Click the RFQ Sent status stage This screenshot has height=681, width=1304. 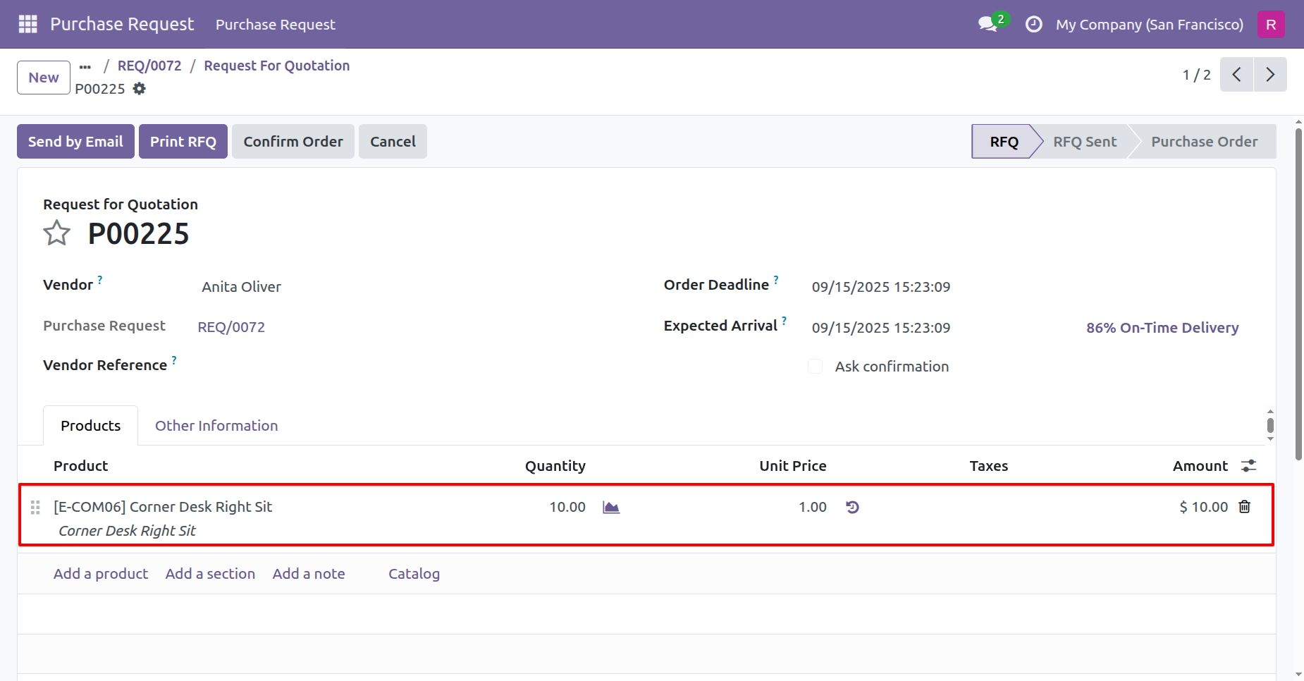(x=1084, y=142)
